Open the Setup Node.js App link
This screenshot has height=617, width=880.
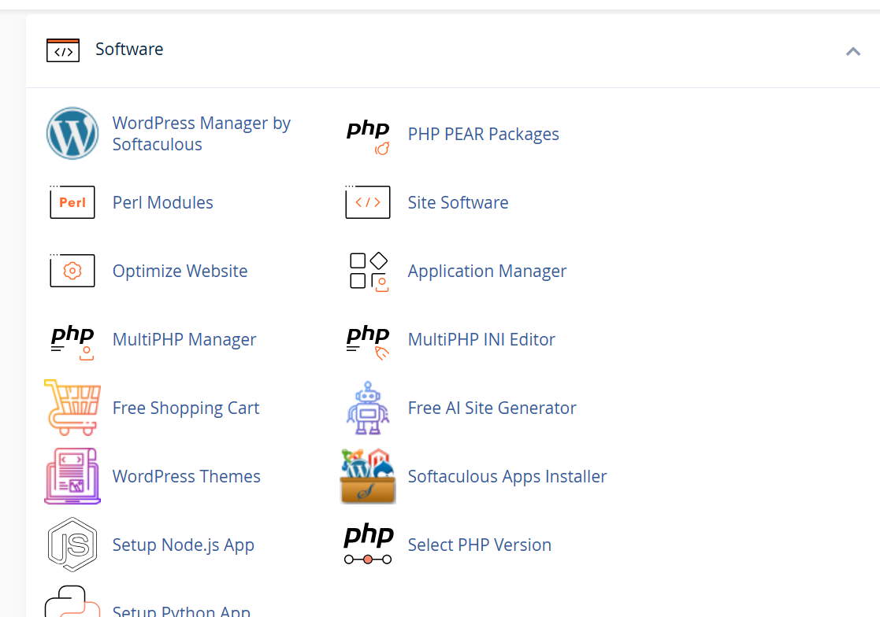click(183, 545)
